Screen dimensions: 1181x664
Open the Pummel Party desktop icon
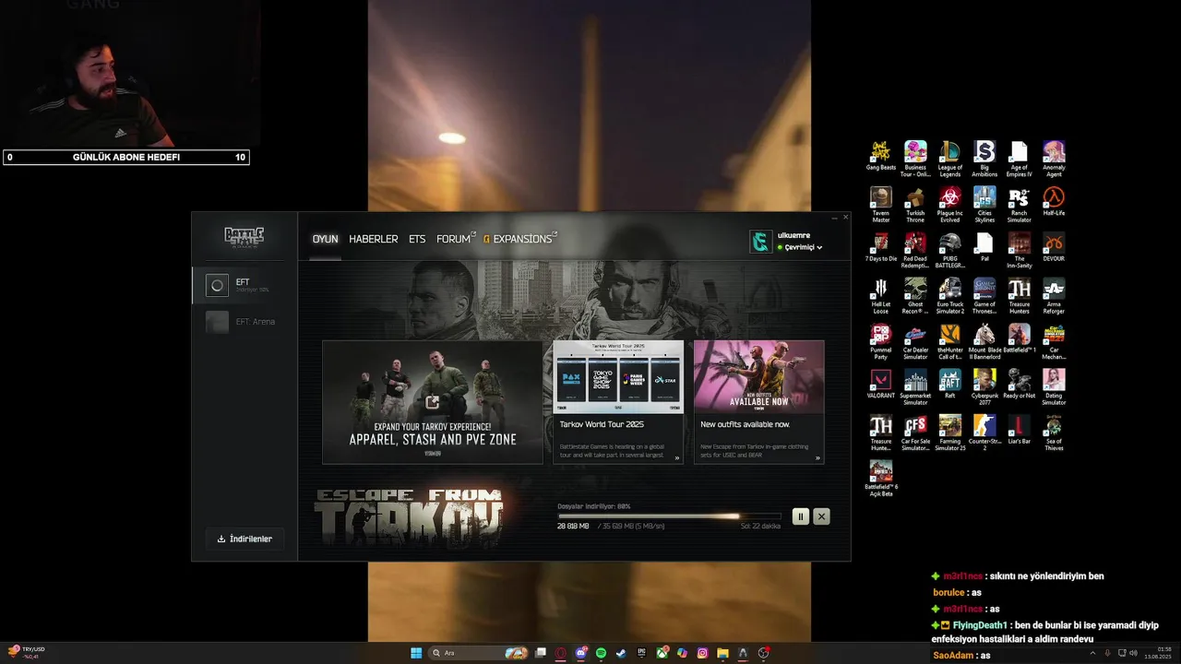coord(881,343)
